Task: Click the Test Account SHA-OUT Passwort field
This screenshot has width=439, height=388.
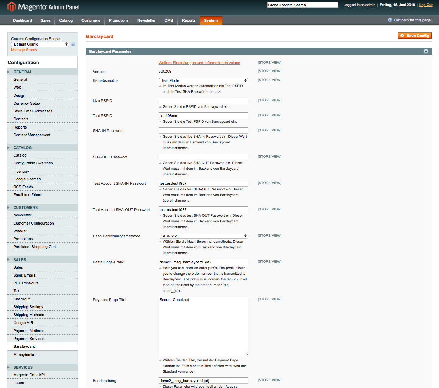Action: click(203, 210)
